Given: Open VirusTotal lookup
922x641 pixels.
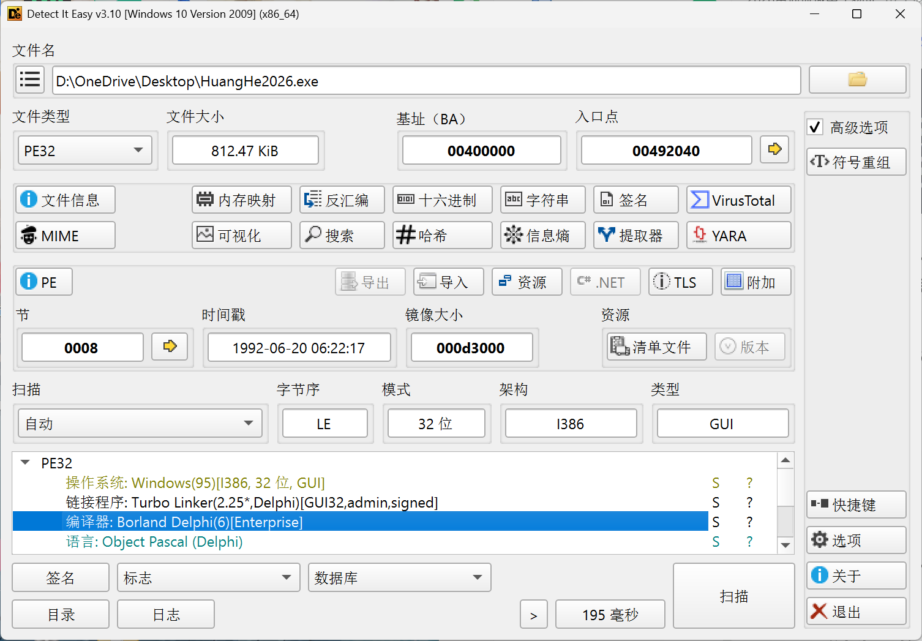Looking at the screenshot, I should [x=739, y=200].
